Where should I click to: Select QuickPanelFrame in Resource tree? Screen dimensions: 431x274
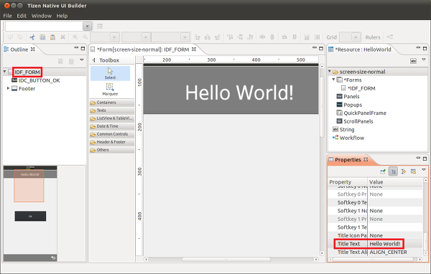point(365,113)
